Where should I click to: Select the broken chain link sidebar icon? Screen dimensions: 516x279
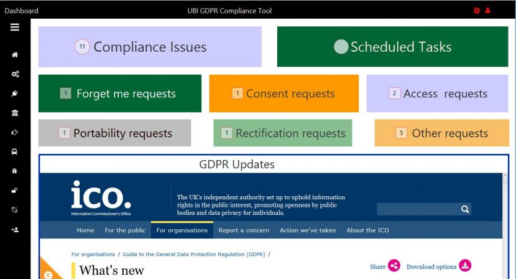[x=14, y=210]
